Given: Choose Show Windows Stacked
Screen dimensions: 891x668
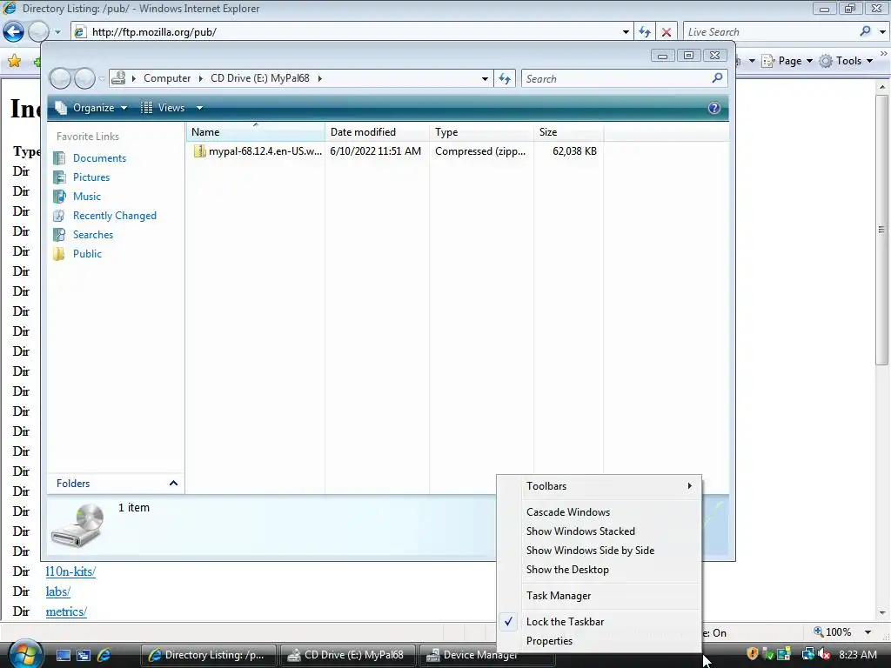Looking at the screenshot, I should (x=600, y=531).
